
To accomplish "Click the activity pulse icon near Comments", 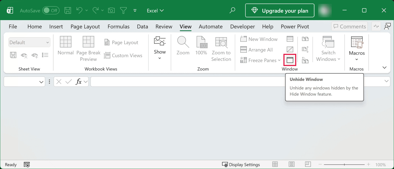I will pyautogui.click(x=377, y=26).
